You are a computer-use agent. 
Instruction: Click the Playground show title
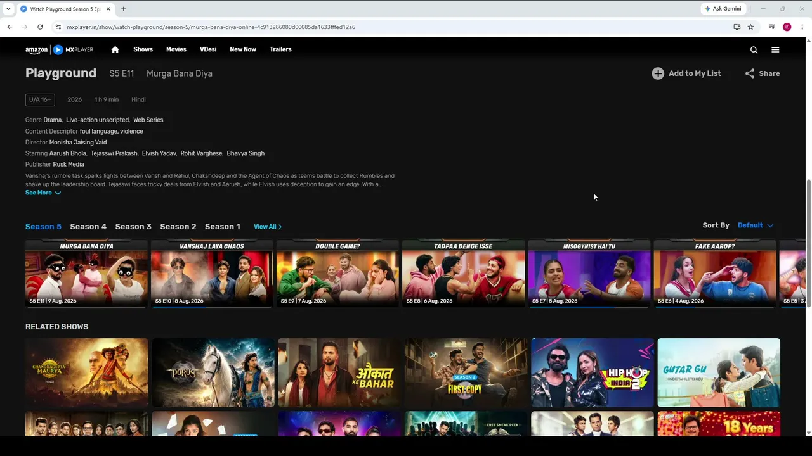(61, 73)
